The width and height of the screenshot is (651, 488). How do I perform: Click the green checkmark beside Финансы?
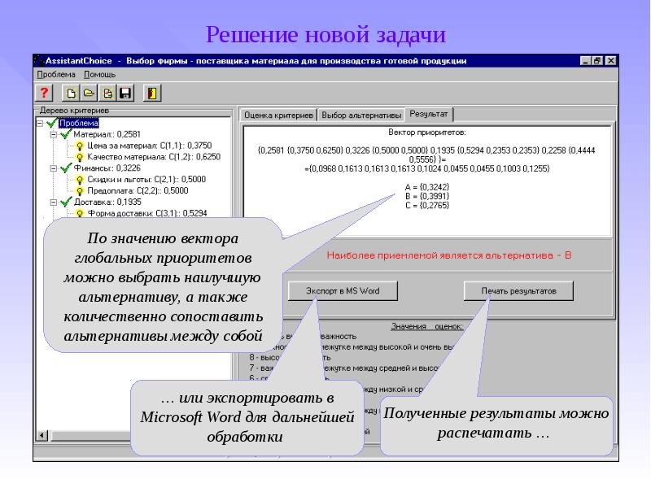pos(66,168)
